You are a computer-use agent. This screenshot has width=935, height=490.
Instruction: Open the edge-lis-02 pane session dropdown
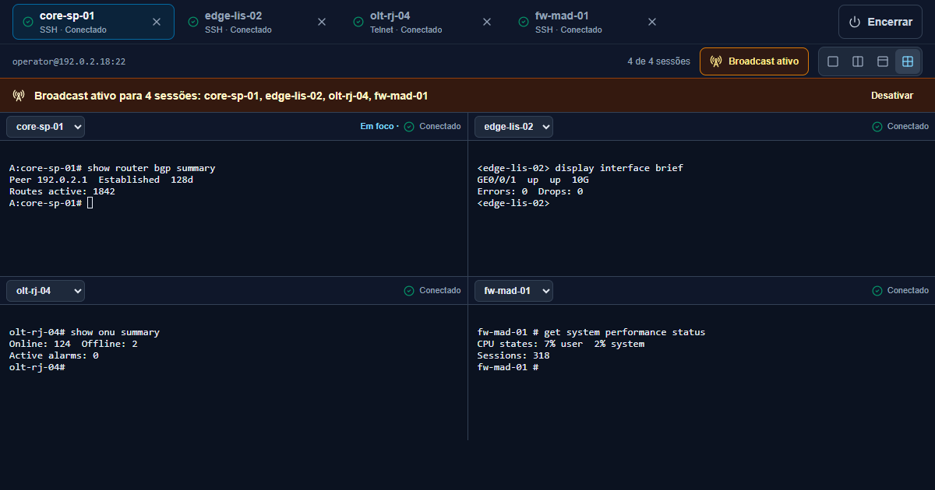point(513,126)
